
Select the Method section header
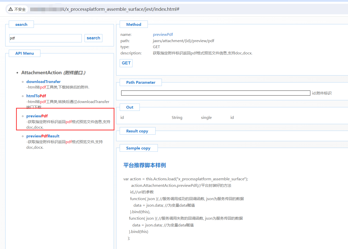[x=133, y=24]
